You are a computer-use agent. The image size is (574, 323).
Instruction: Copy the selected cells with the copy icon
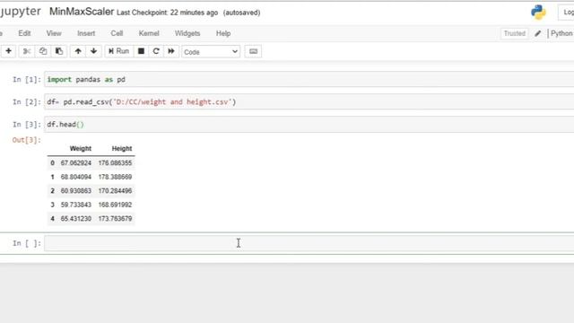[x=43, y=51]
